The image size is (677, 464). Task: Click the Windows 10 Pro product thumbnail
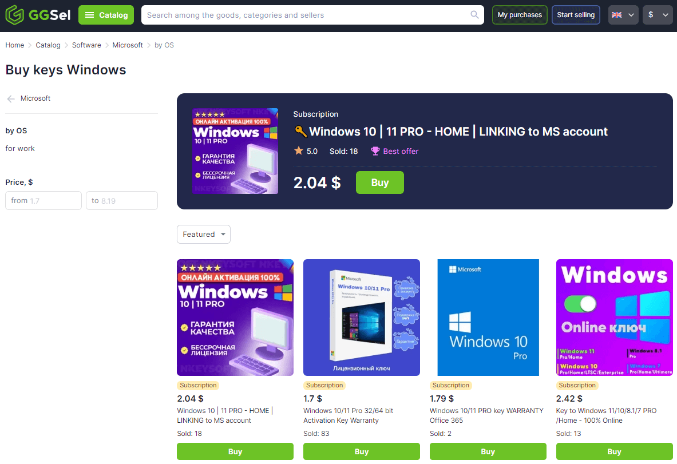488,318
